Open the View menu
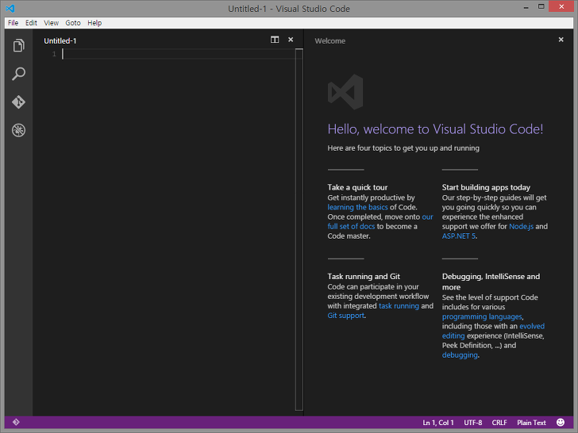Screen dimensions: 578x433 point(52,23)
